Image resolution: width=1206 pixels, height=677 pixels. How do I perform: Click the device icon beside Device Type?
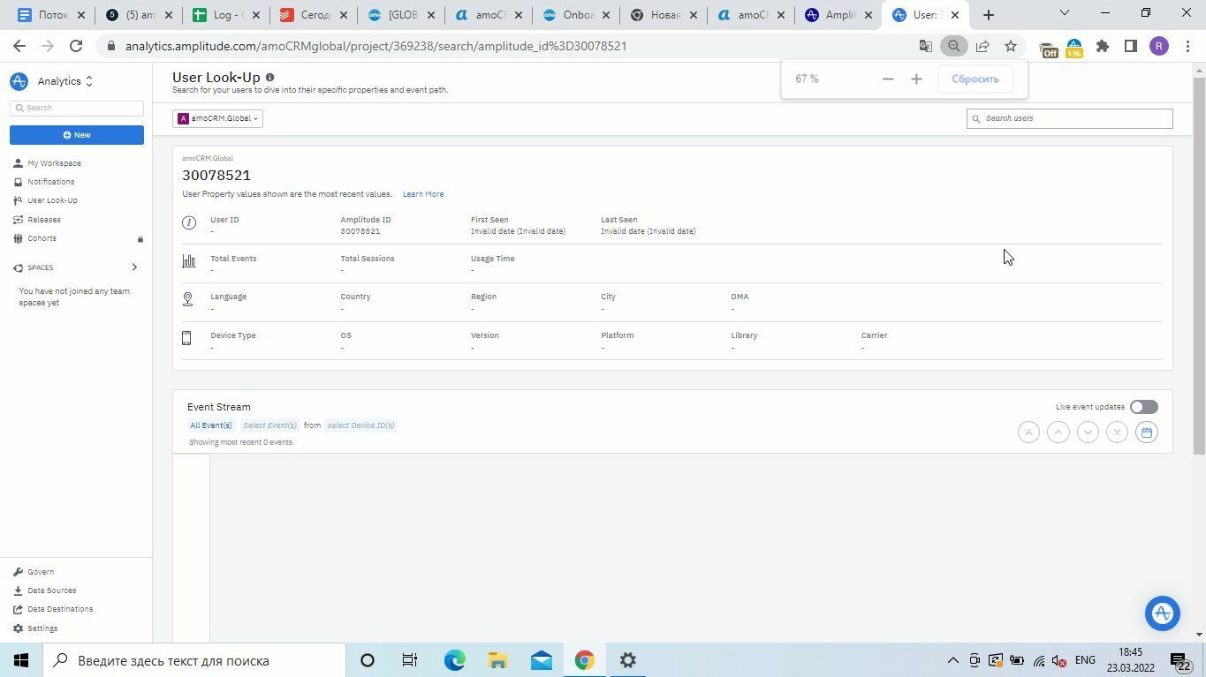click(186, 338)
